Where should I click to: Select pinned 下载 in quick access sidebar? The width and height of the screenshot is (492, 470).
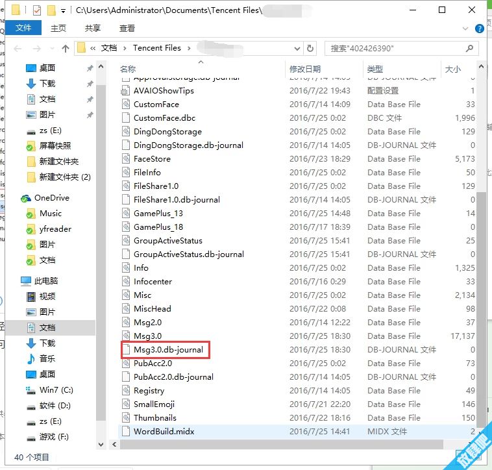(x=47, y=84)
